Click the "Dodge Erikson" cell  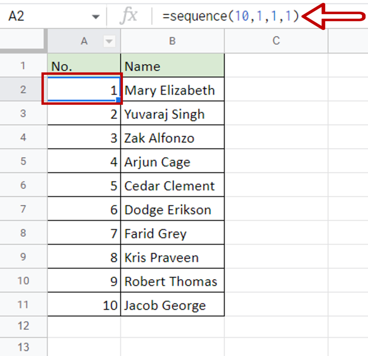172,209
